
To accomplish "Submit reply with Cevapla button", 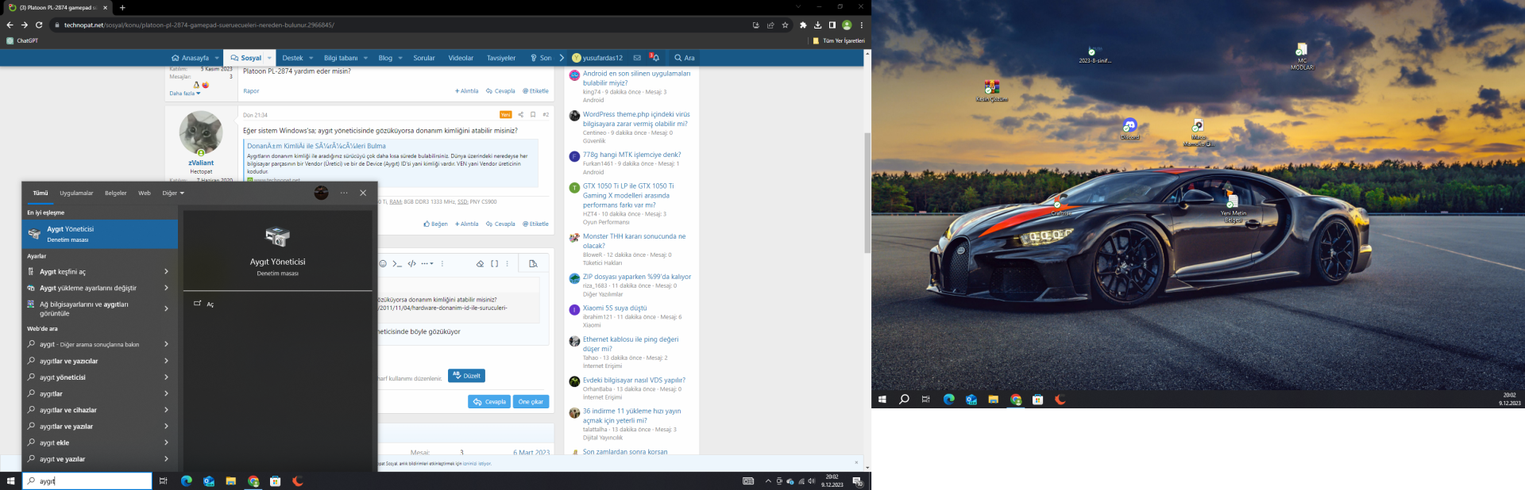I will click(489, 402).
